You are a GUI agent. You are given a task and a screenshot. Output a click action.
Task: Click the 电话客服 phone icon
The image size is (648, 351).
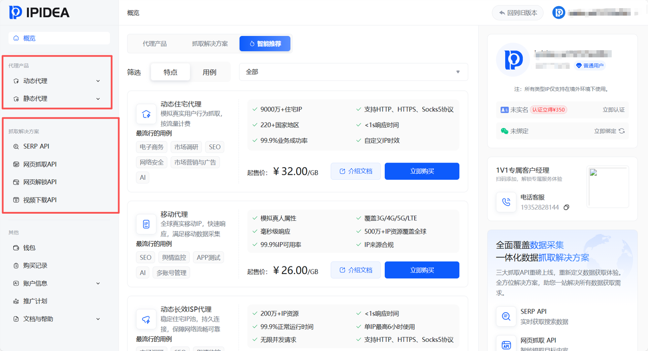click(506, 203)
